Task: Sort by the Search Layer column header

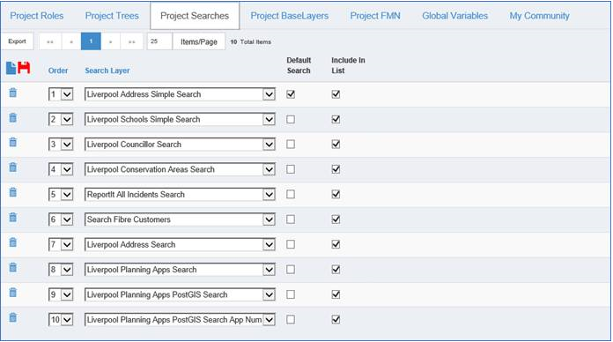Action: 107,71
